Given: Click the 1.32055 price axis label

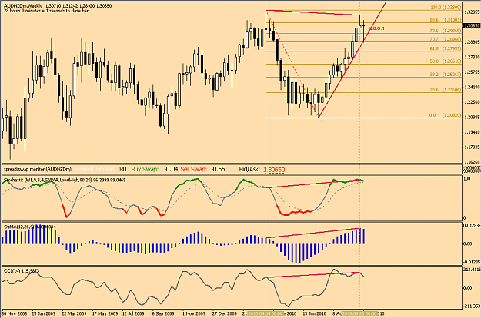Looking at the screenshot, I should pyautogui.click(x=473, y=12).
